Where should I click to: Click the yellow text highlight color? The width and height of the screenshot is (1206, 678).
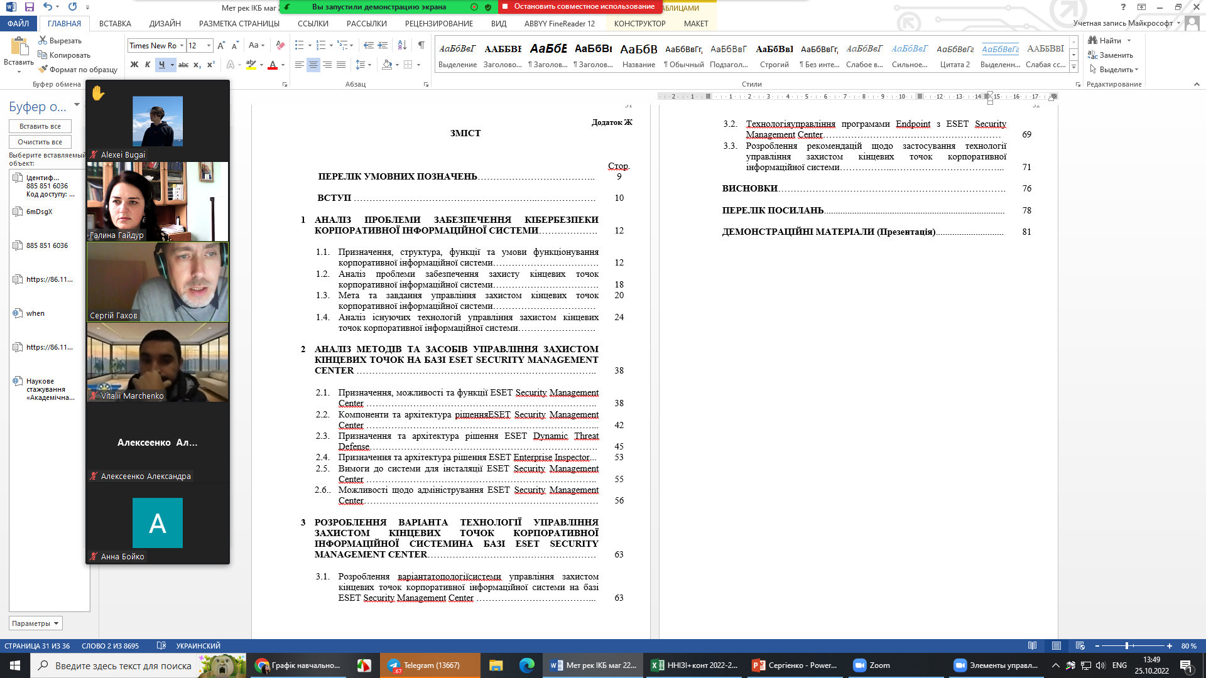point(251,65)
